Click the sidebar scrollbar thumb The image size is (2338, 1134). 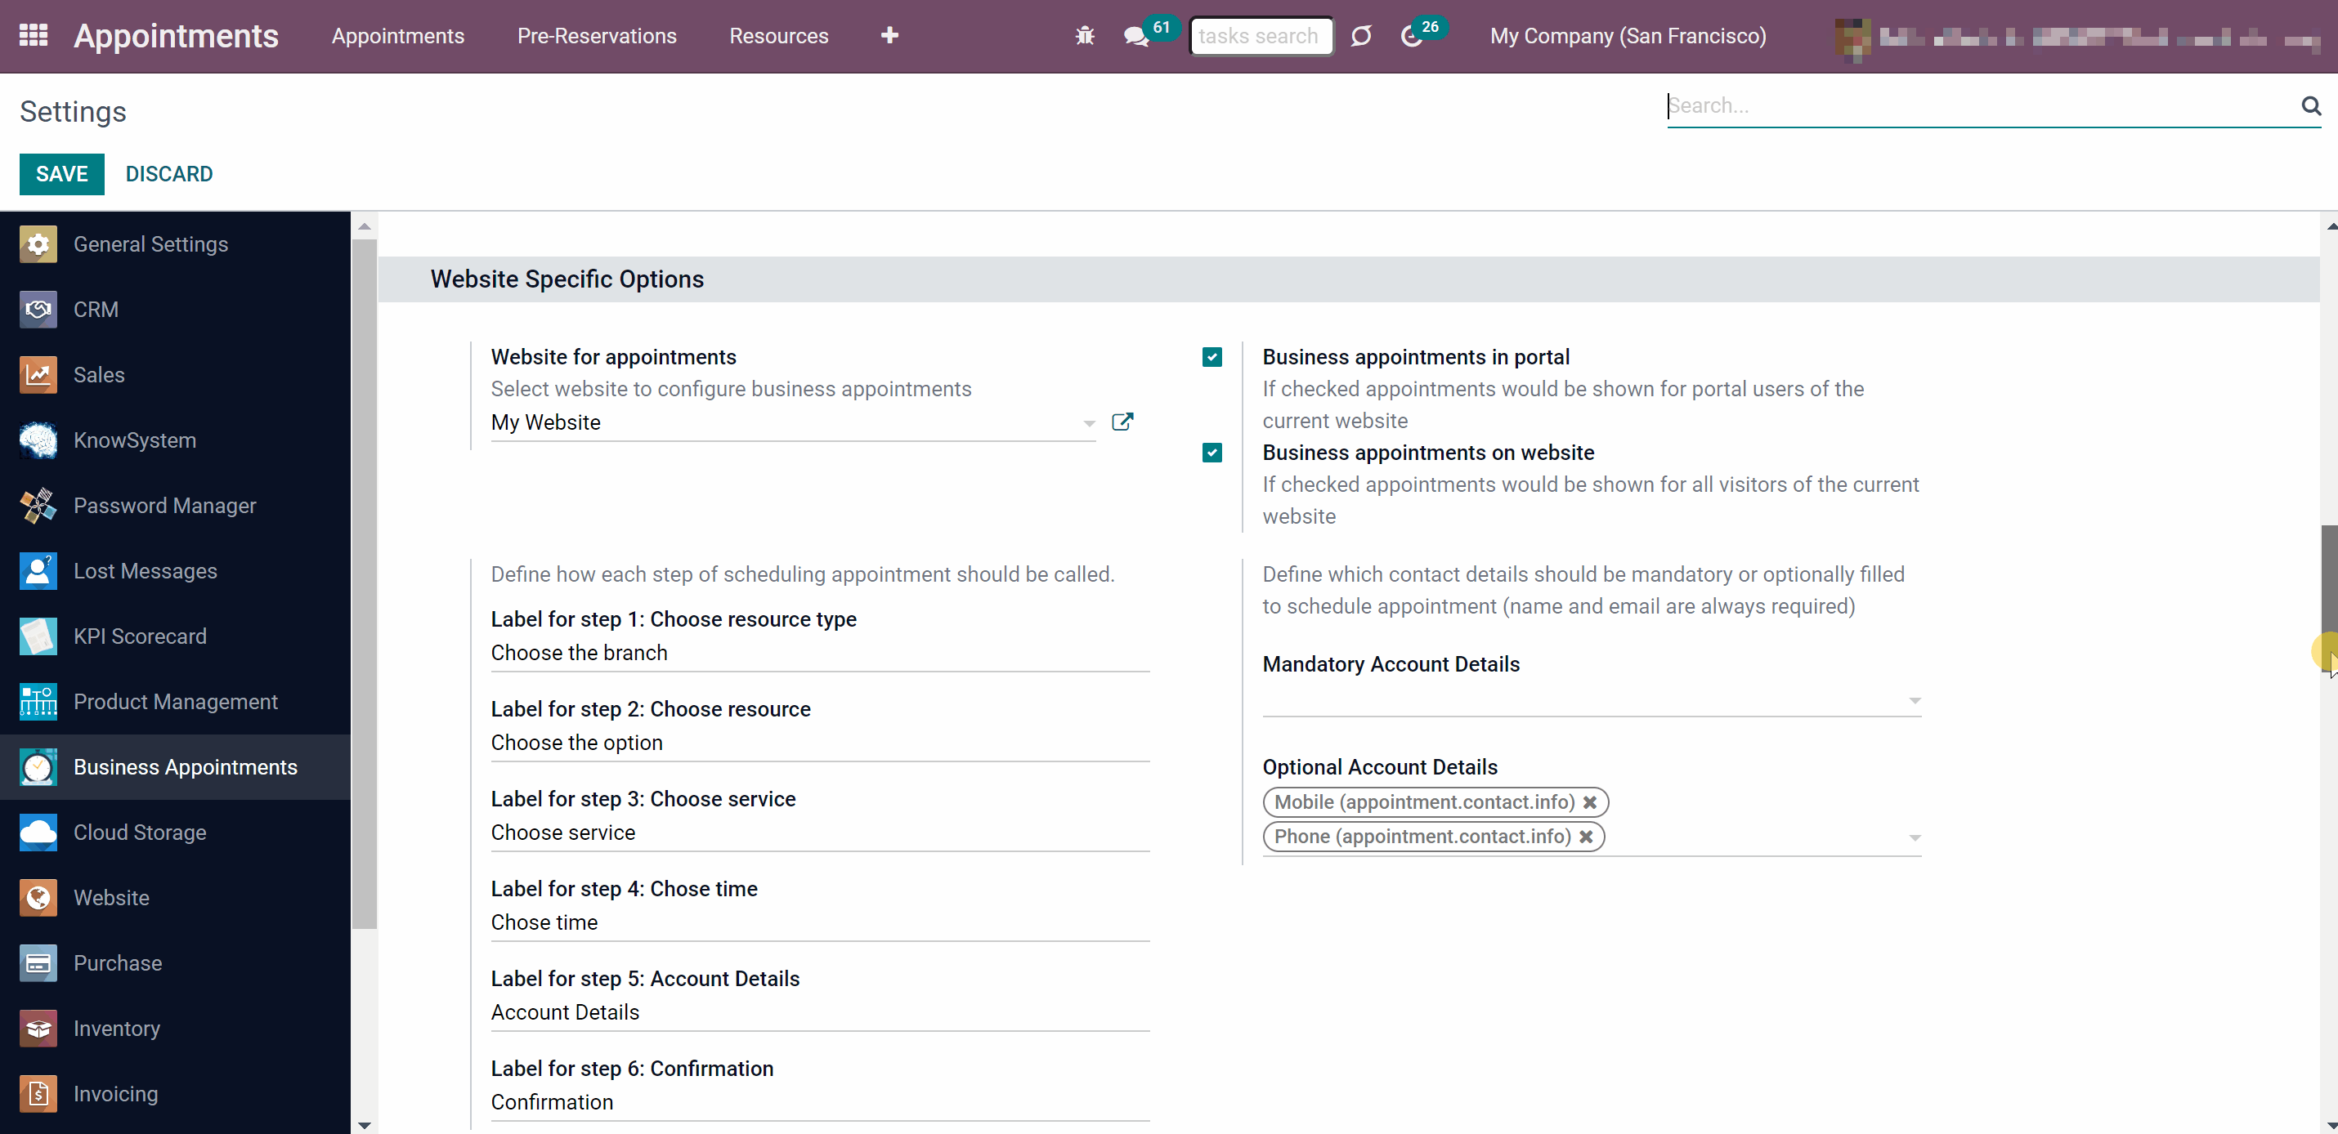[364, 584]
